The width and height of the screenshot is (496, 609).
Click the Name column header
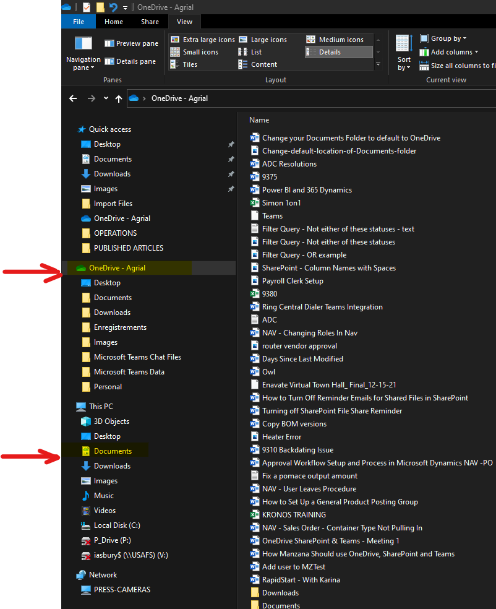click(259, 120)
